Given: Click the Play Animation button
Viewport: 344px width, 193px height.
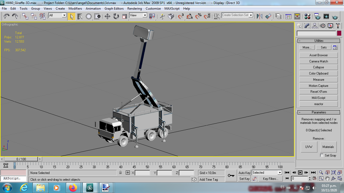Looking at the screenshot, I should 300,173.
